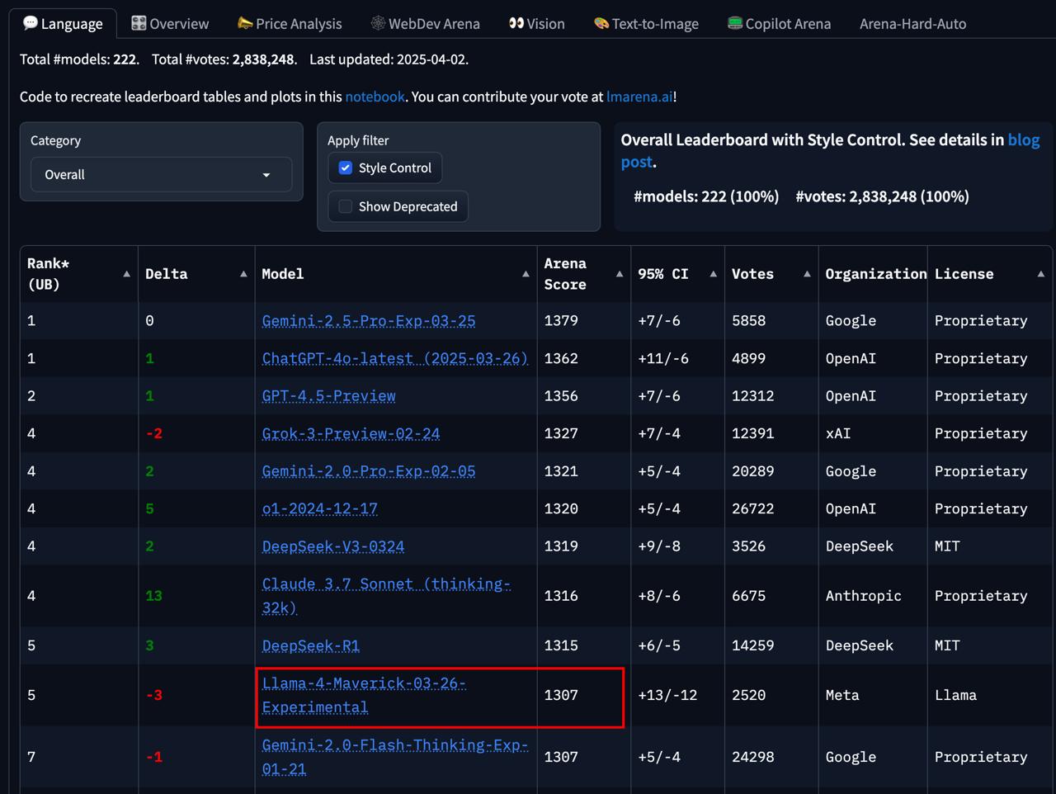Open Grok-3-Preview-02-24 model link
Screen dimensions: 1056x794
click(x=351, y=433)
